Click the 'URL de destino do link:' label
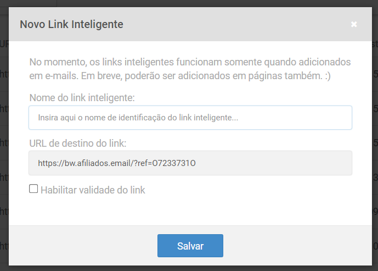This screenshot has height=271, width=378. tap(78, 143)
